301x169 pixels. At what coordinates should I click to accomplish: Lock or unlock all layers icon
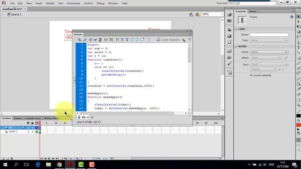(32, 123)
